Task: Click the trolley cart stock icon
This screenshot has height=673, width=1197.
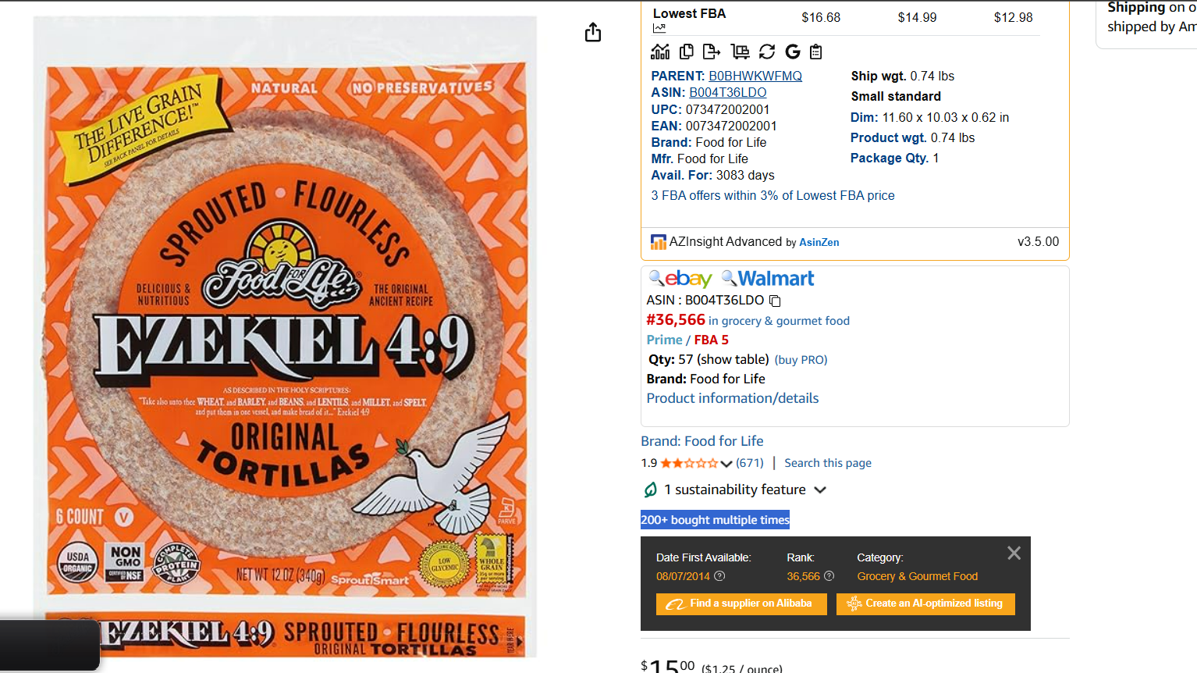Action: click(740, 52)
